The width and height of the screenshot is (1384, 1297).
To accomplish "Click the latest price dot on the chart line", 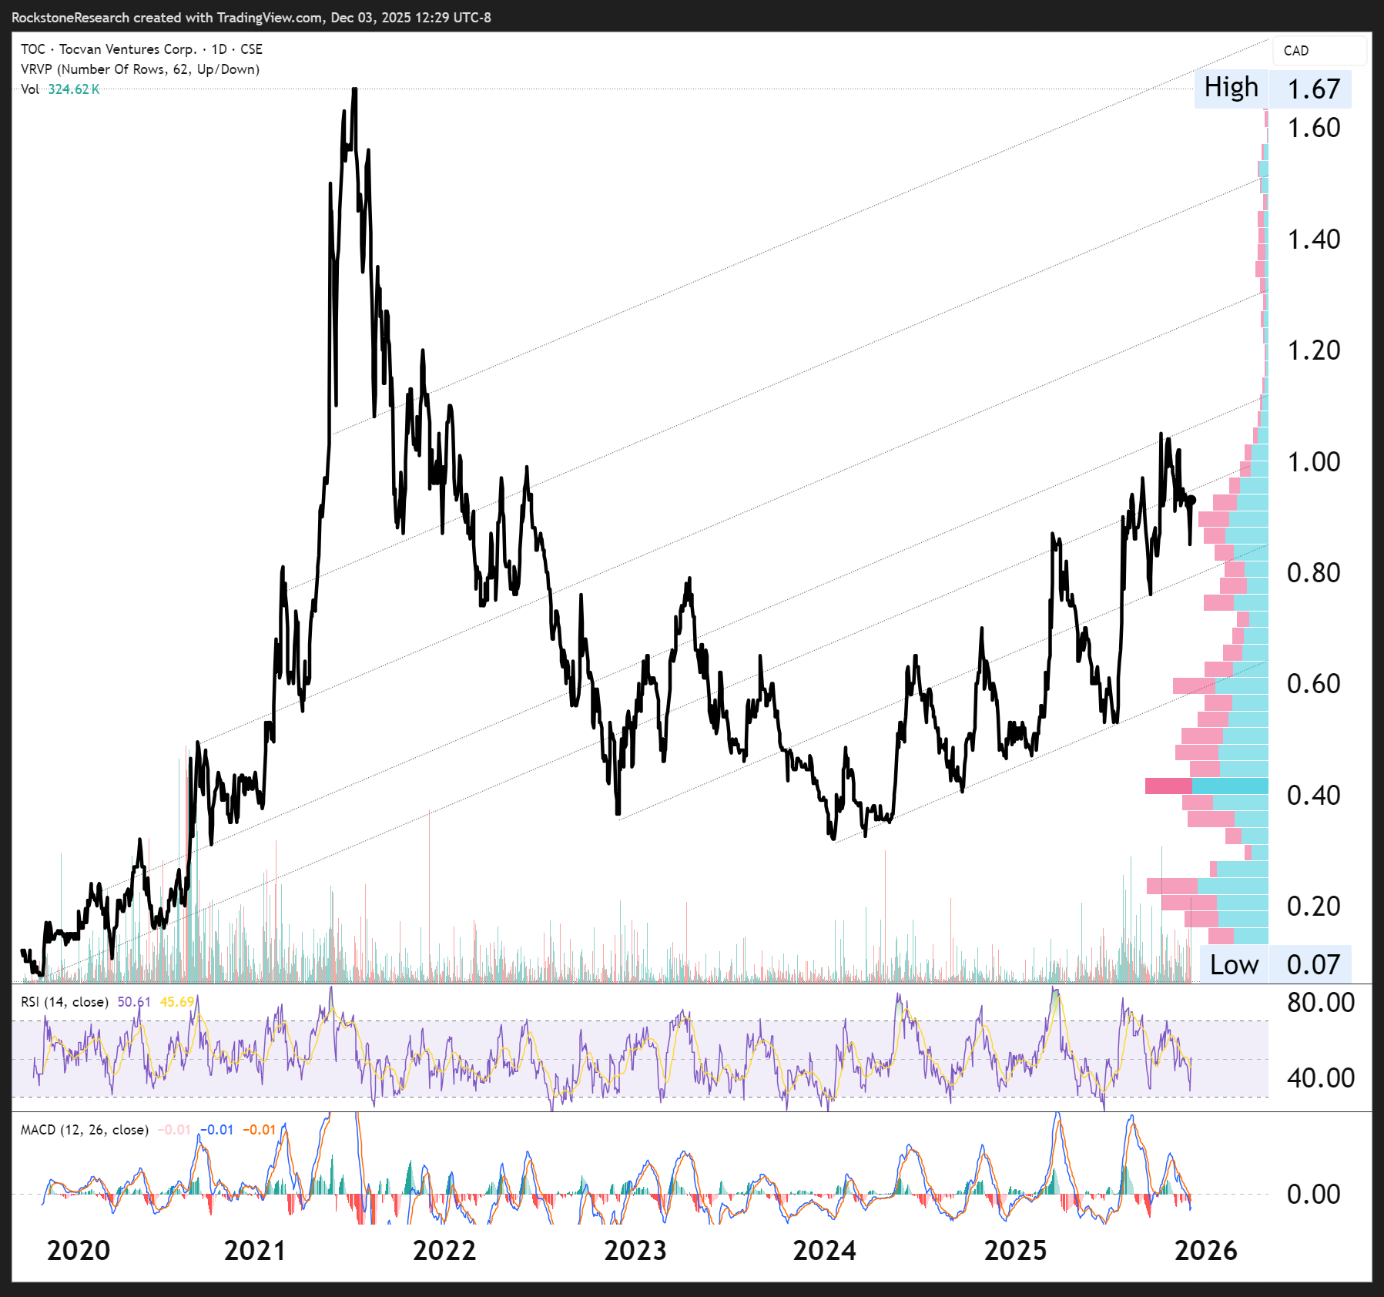I will pyautogui.click(x=1191, y=500).
